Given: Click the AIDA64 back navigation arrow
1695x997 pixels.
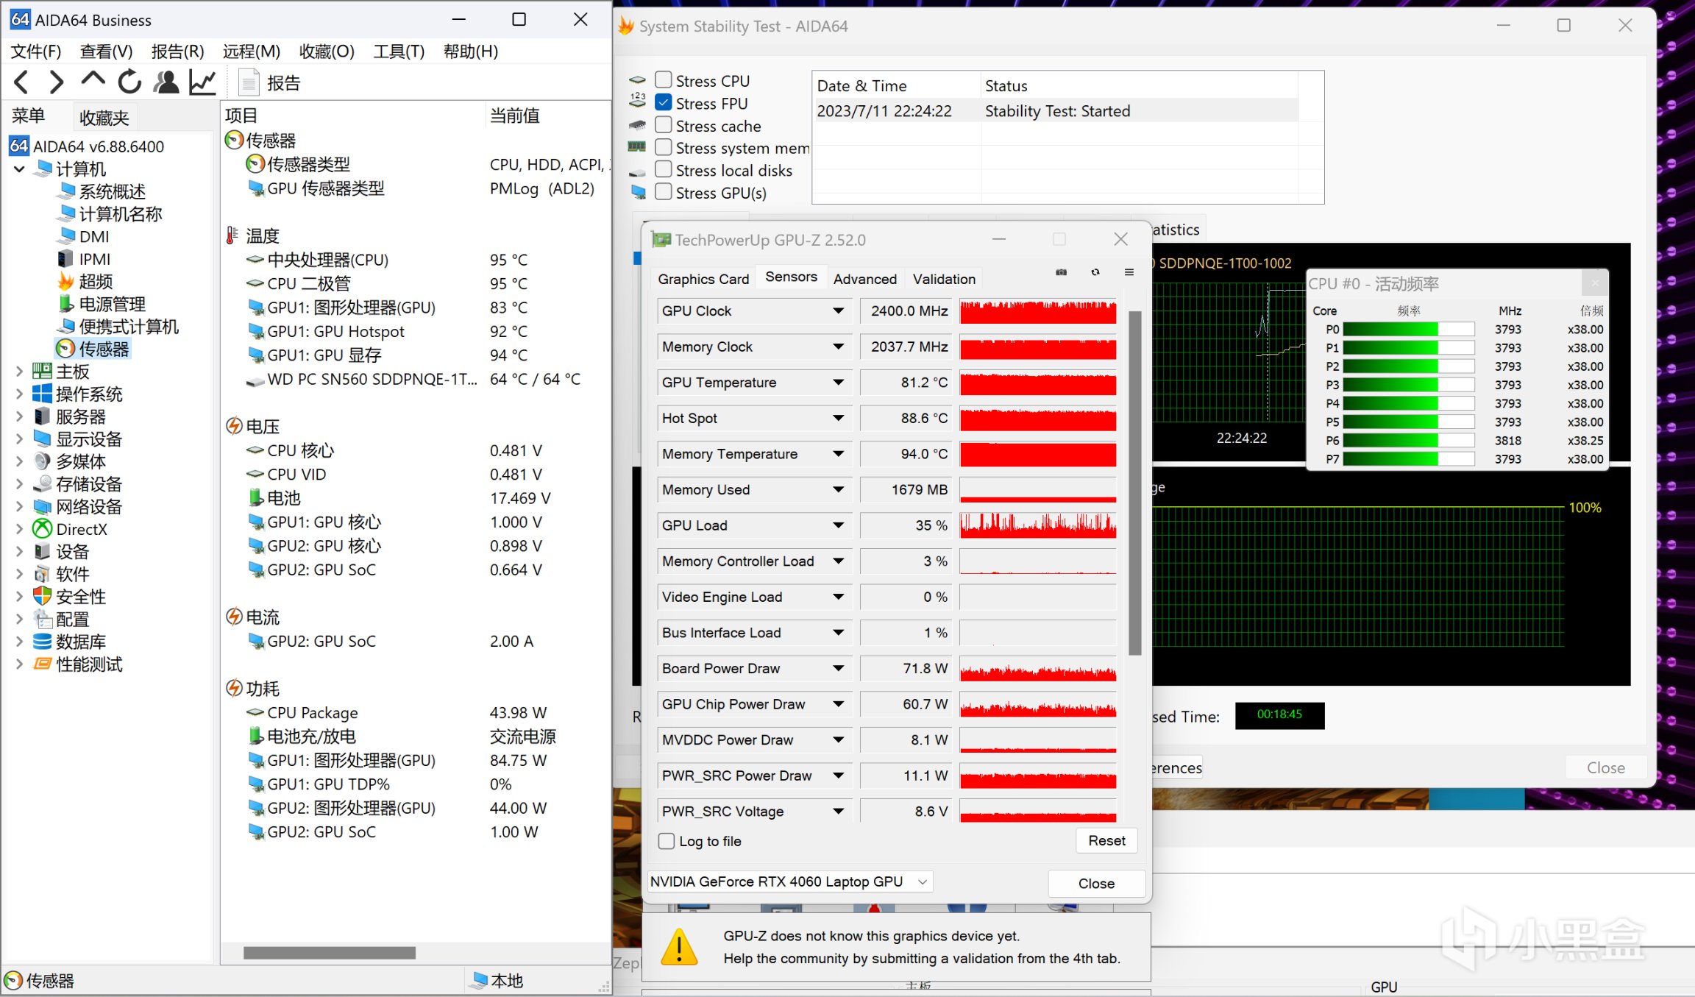Looking at the screenshot, I should tap(21, 82).
